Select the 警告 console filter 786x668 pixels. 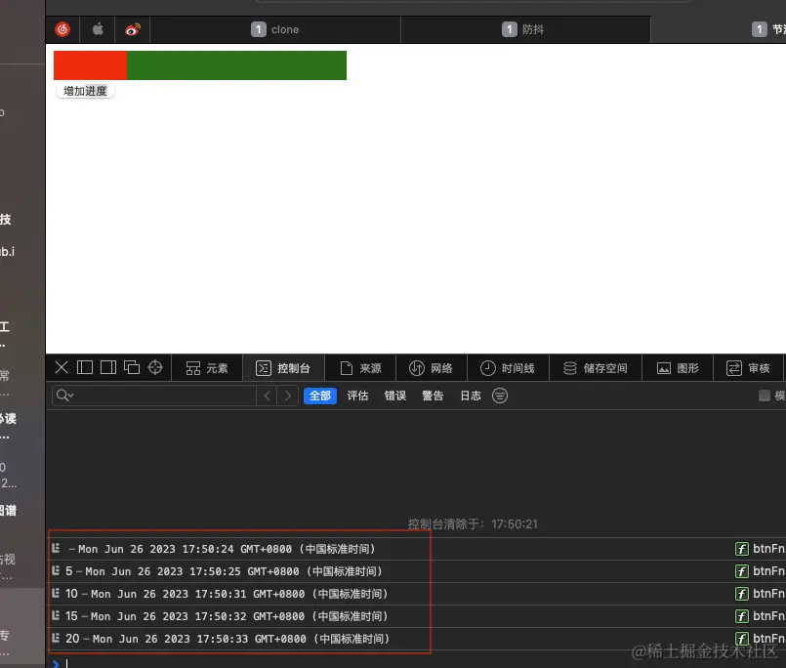[434, 396]
